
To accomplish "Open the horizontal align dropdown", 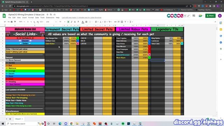I will 97,22.
